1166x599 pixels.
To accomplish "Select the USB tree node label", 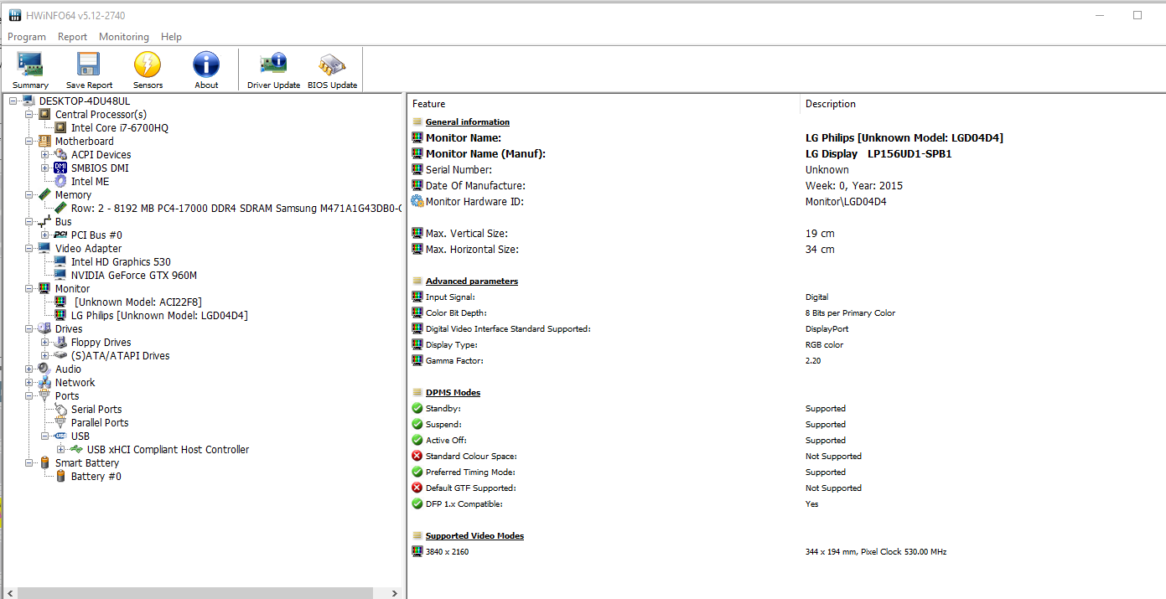I will coord(80,436).
